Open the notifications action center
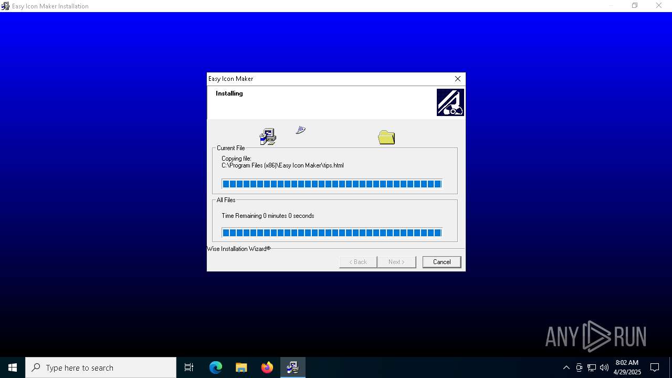The image size is (672, 378). [x=655, y=367]
